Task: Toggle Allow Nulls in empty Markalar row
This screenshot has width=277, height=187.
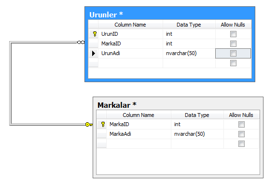Action: click(x=241, y=144)
